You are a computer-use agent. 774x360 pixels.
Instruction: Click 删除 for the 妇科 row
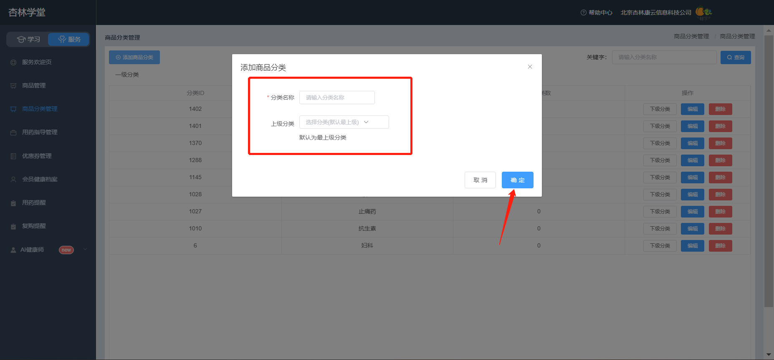pos(721,246)
